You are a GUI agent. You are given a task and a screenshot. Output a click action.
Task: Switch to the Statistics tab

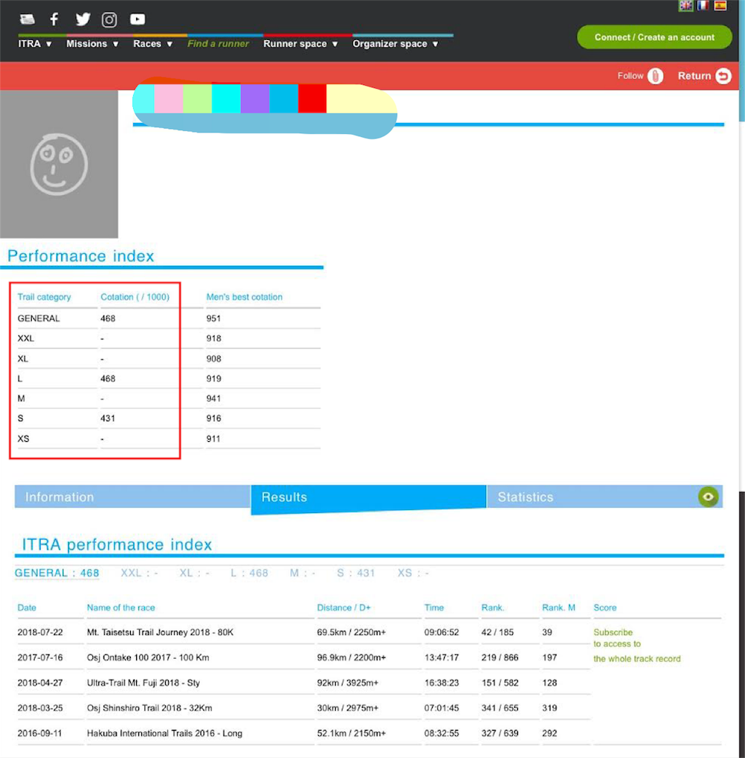604,497
